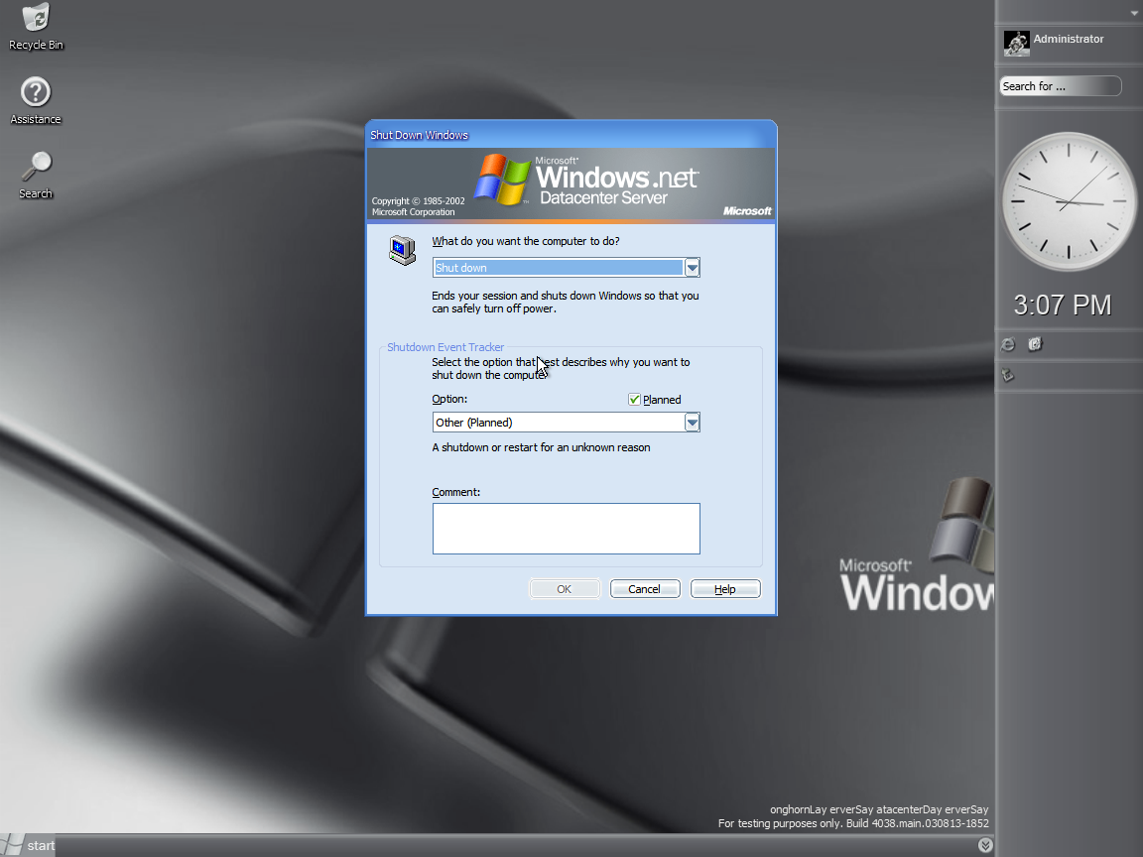
Task: Open the Recycle Bin desktop icon
Action: click(x=36, y=26)
